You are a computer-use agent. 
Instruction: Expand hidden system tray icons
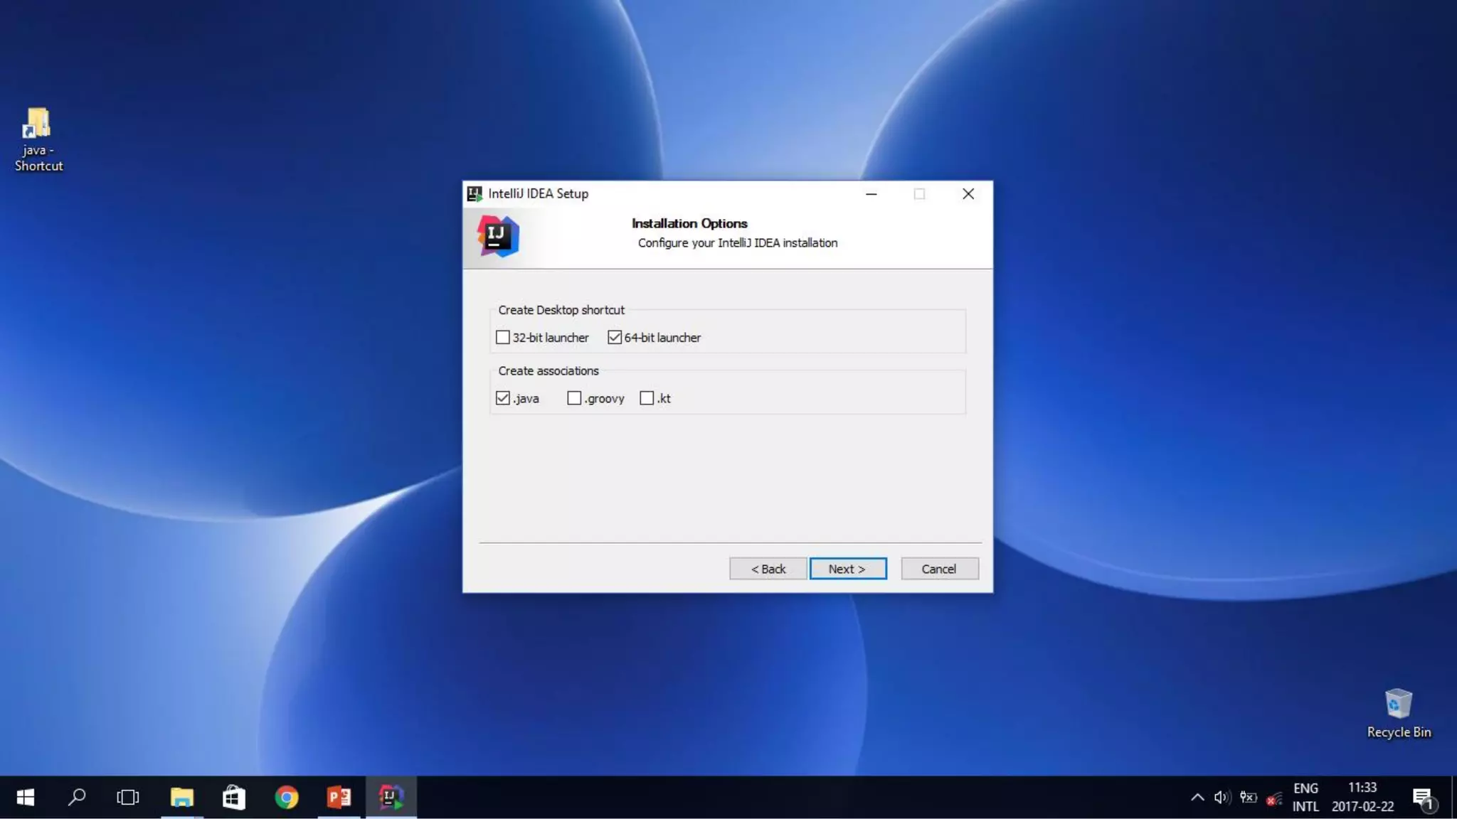point(1197,798)
